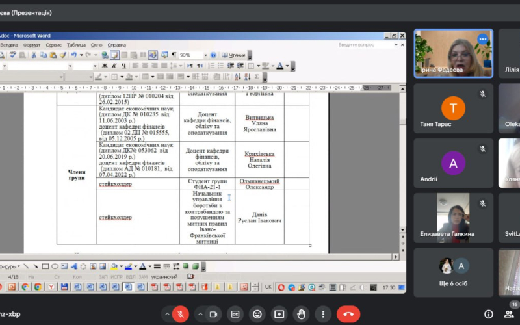Viewport: 520px width, 325px height.
Task: Open the 'Ще 6 осіб' participants tile
Action: 453,272
